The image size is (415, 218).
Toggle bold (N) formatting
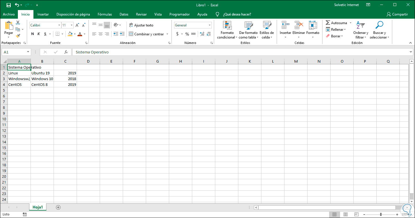[x=33, y=34]
